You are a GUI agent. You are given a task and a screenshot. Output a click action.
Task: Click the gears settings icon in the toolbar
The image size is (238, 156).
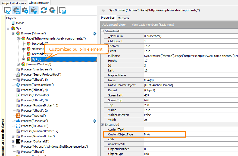[x=25, y=10]
